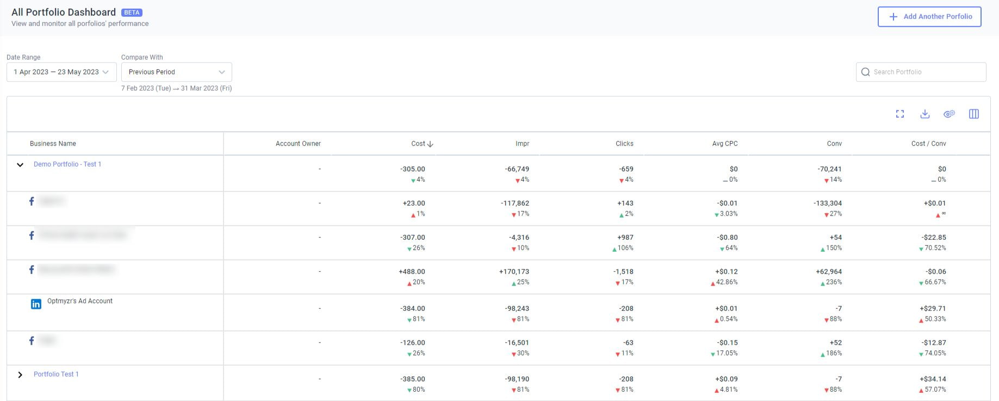Viewport: 999px width, 401px height.
Task: Click the comparison date range text below Compare With
Action: [x=176, y=88]
